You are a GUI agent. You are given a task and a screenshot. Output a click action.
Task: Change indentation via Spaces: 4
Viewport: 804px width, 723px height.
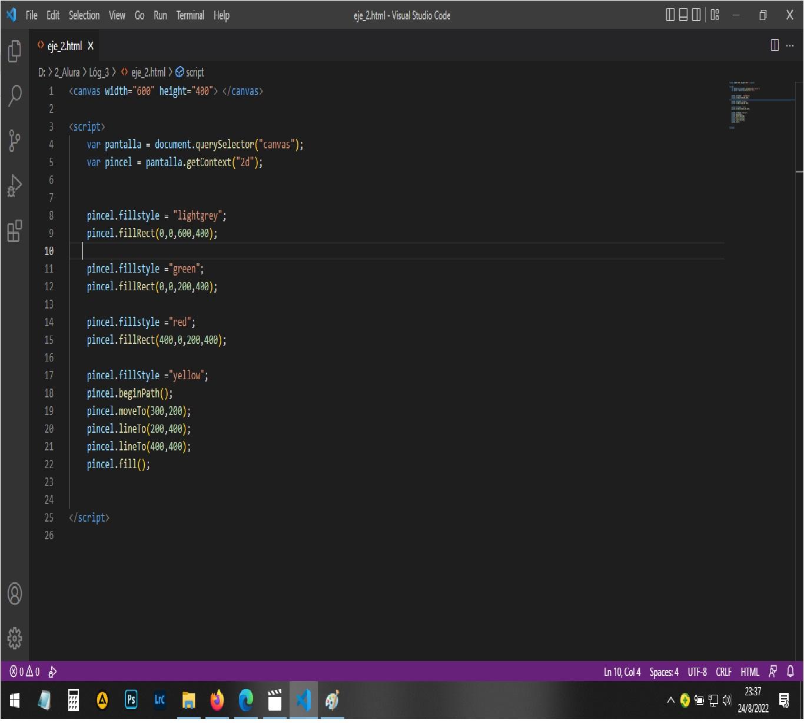(664, 672)
